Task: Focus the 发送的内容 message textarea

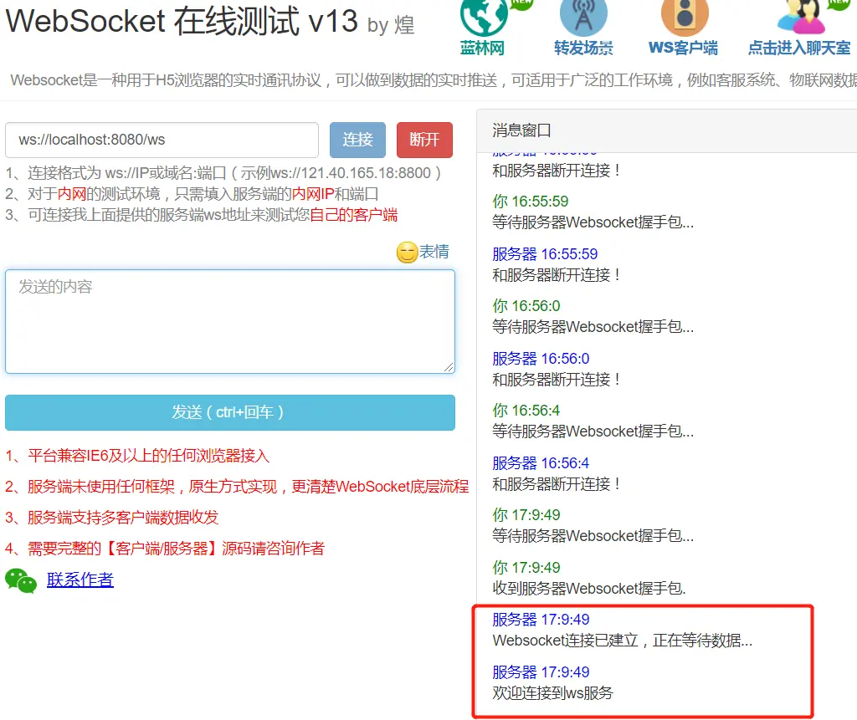Action: coord(230,321)
